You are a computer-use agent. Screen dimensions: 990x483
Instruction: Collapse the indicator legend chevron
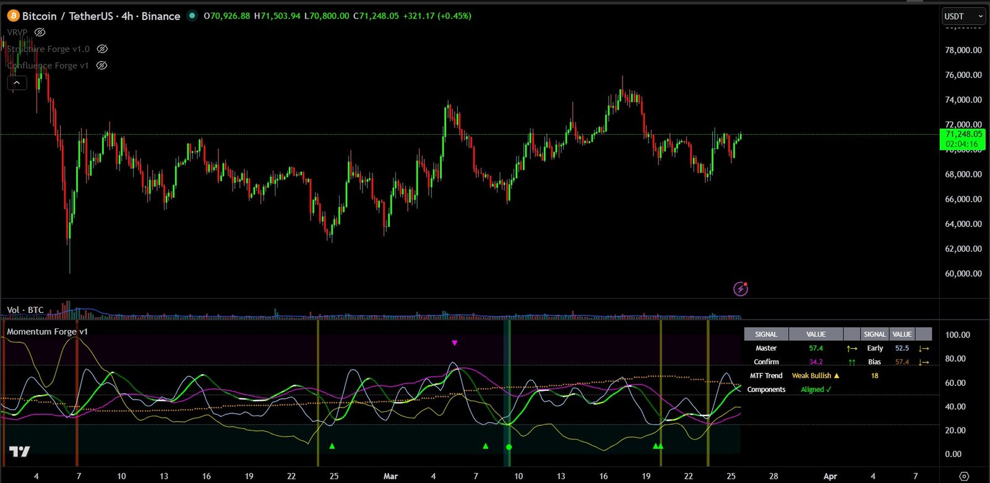[17, 82]
